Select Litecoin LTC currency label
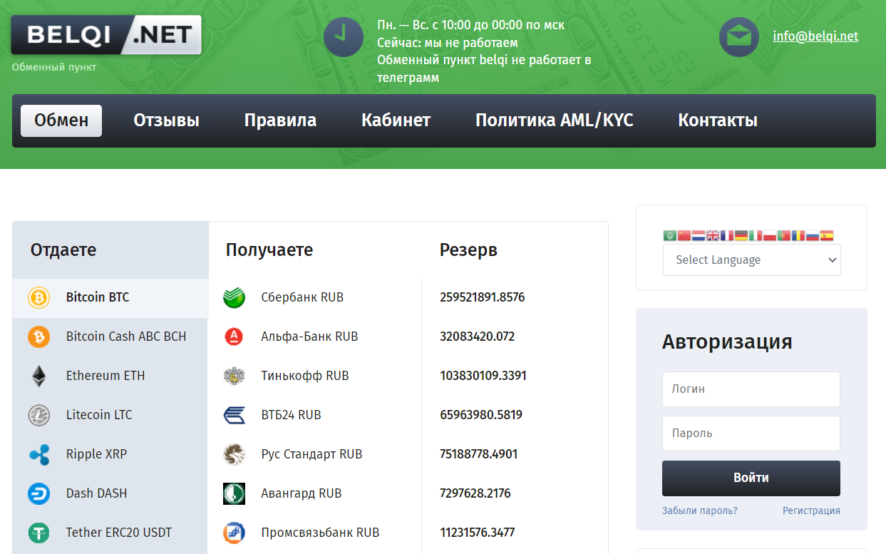This screenshot has height=554, width=886. click(x=99, y=415)
